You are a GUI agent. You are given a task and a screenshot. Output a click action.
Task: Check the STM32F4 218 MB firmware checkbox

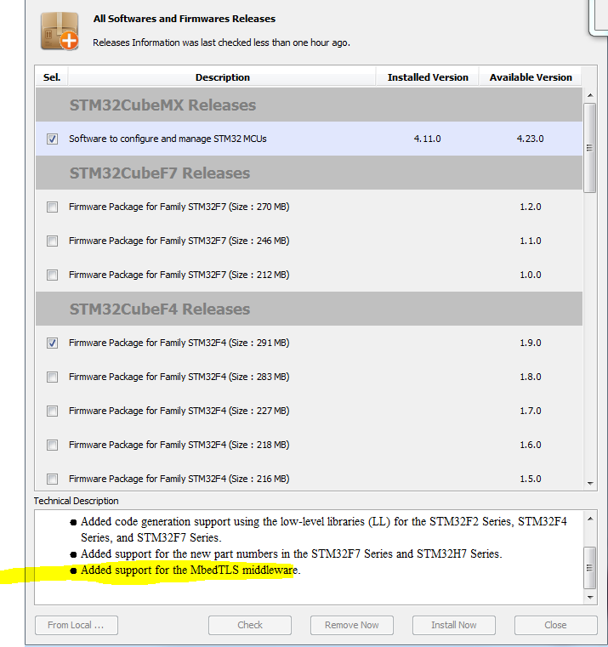(52, 445)
